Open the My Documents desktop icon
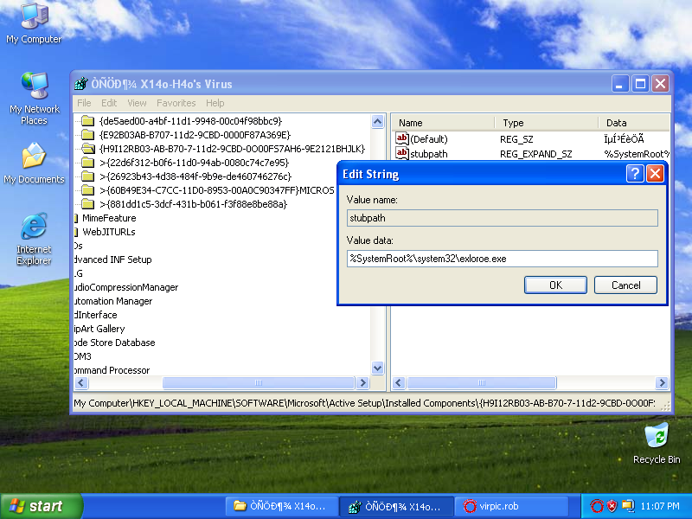692x519 pixels. [x=34, y=163]
